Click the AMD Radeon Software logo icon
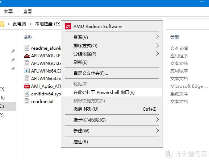 coord(68,26)
